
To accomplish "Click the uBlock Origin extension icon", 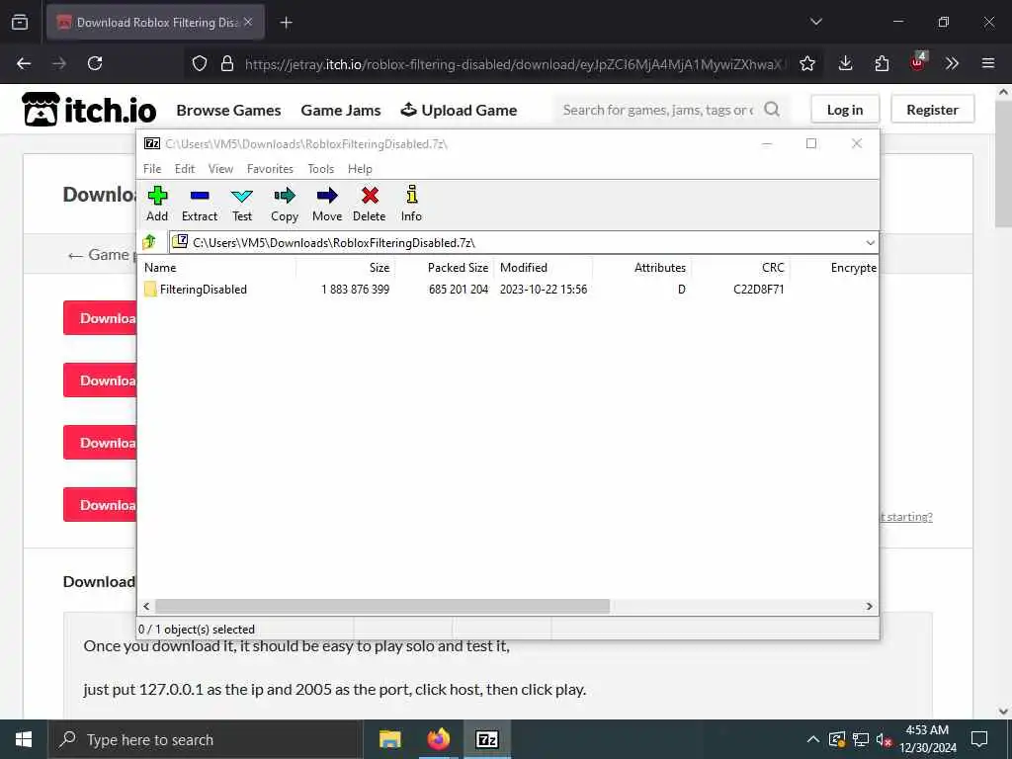I will [x=918, y=62].
